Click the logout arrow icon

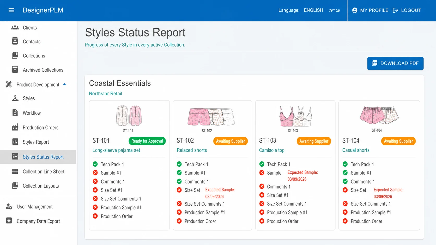395,10
